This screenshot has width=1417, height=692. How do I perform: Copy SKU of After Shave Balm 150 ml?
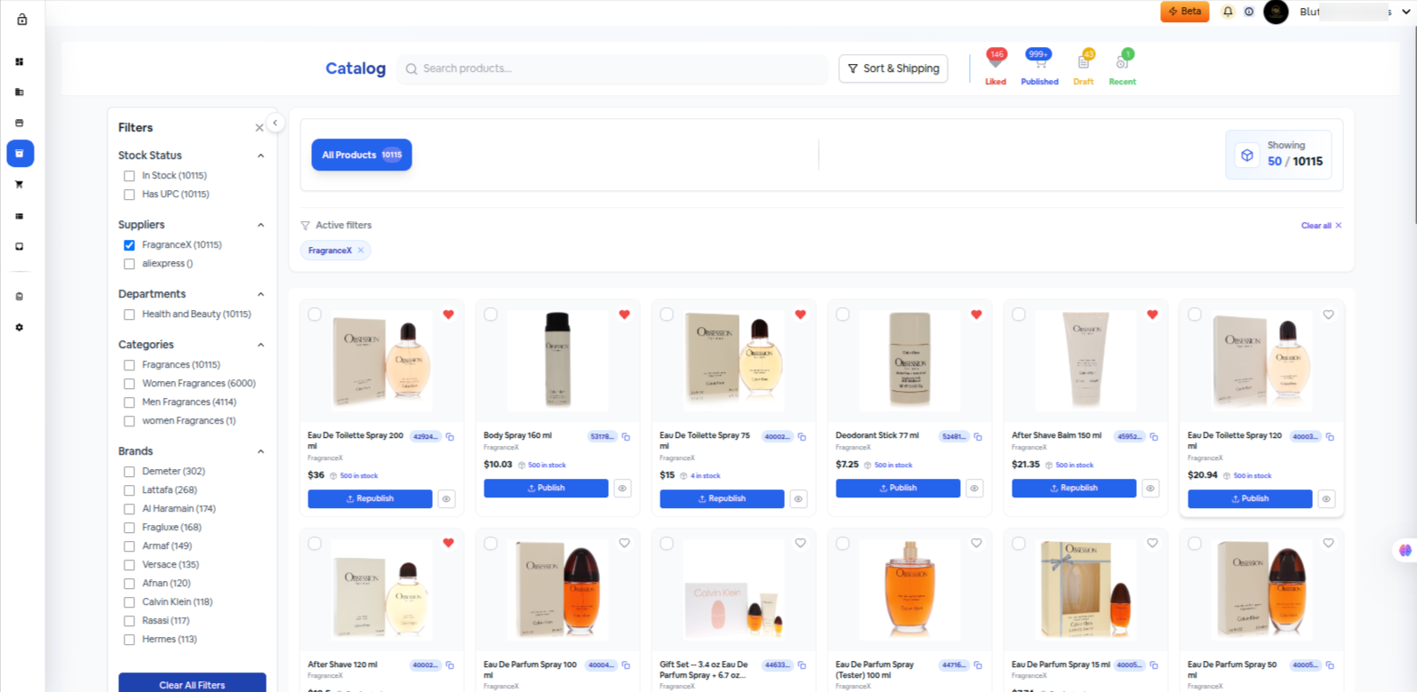click(1154, 437)
